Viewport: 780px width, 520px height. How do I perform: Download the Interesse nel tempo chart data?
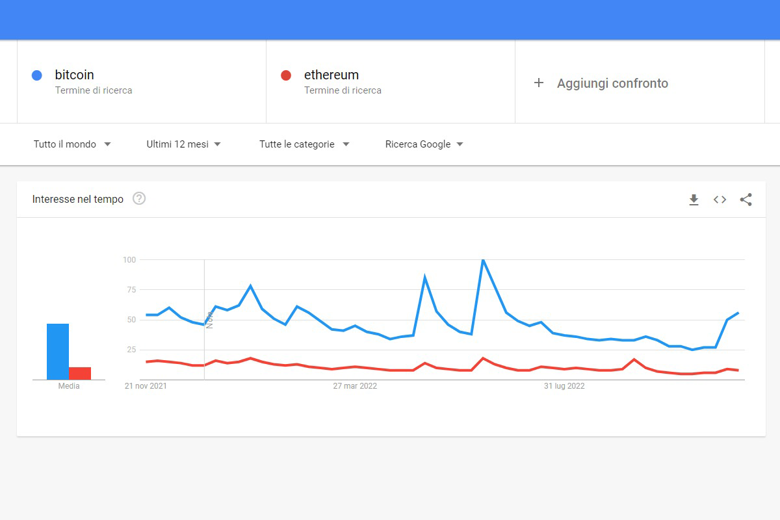(694, 200)
